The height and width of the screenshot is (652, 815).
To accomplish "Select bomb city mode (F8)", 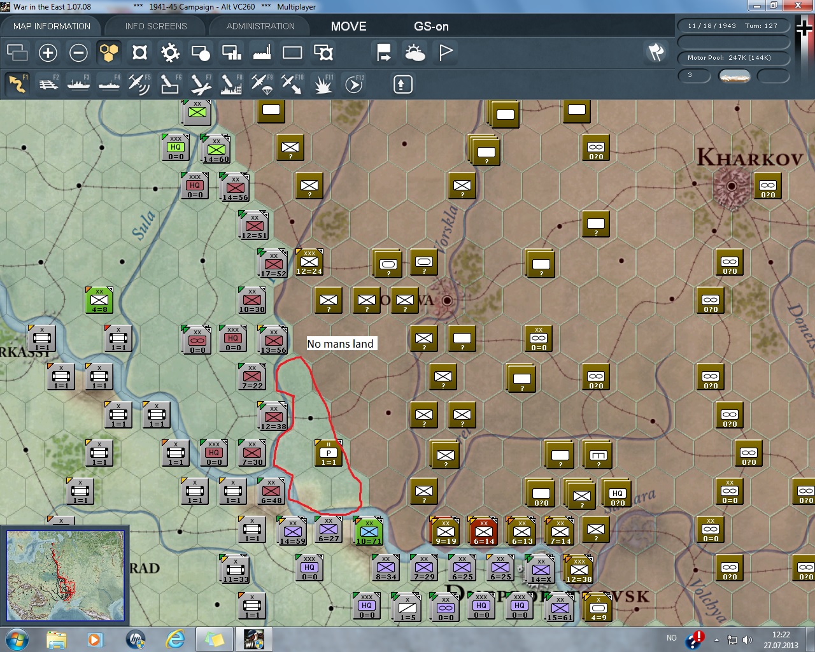I will (230, 84).
